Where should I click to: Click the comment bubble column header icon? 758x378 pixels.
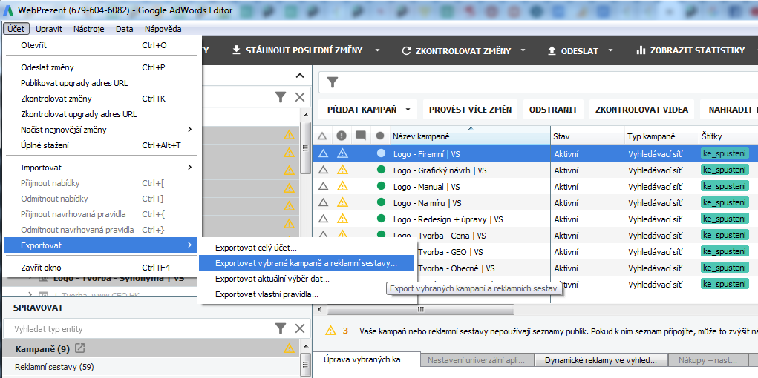(361, 136)
